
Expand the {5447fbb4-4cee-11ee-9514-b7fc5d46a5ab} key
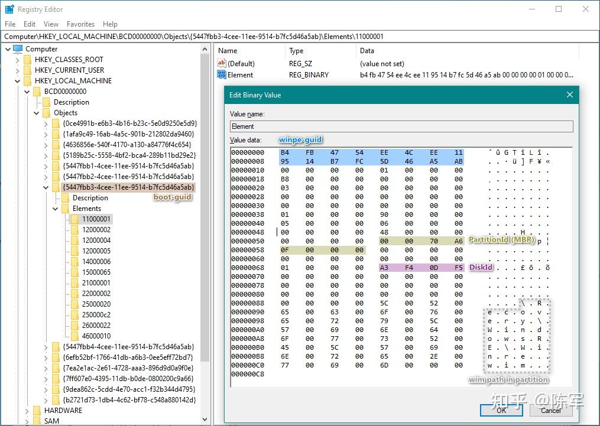(47, 347)
